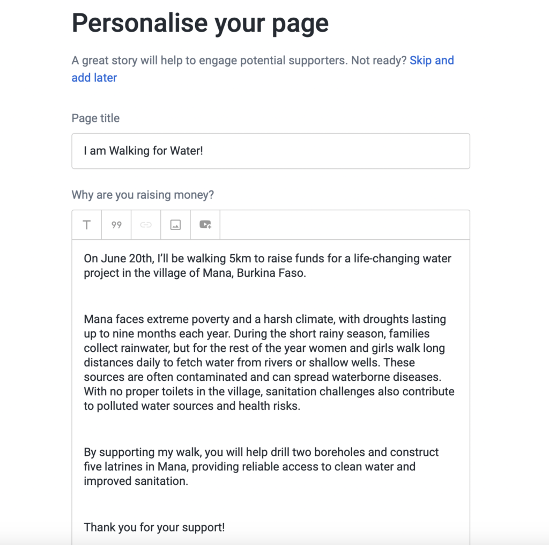Click the insert image icon
Screen dimensions: 549x545
pyautogui.click(x=175, y=225)
